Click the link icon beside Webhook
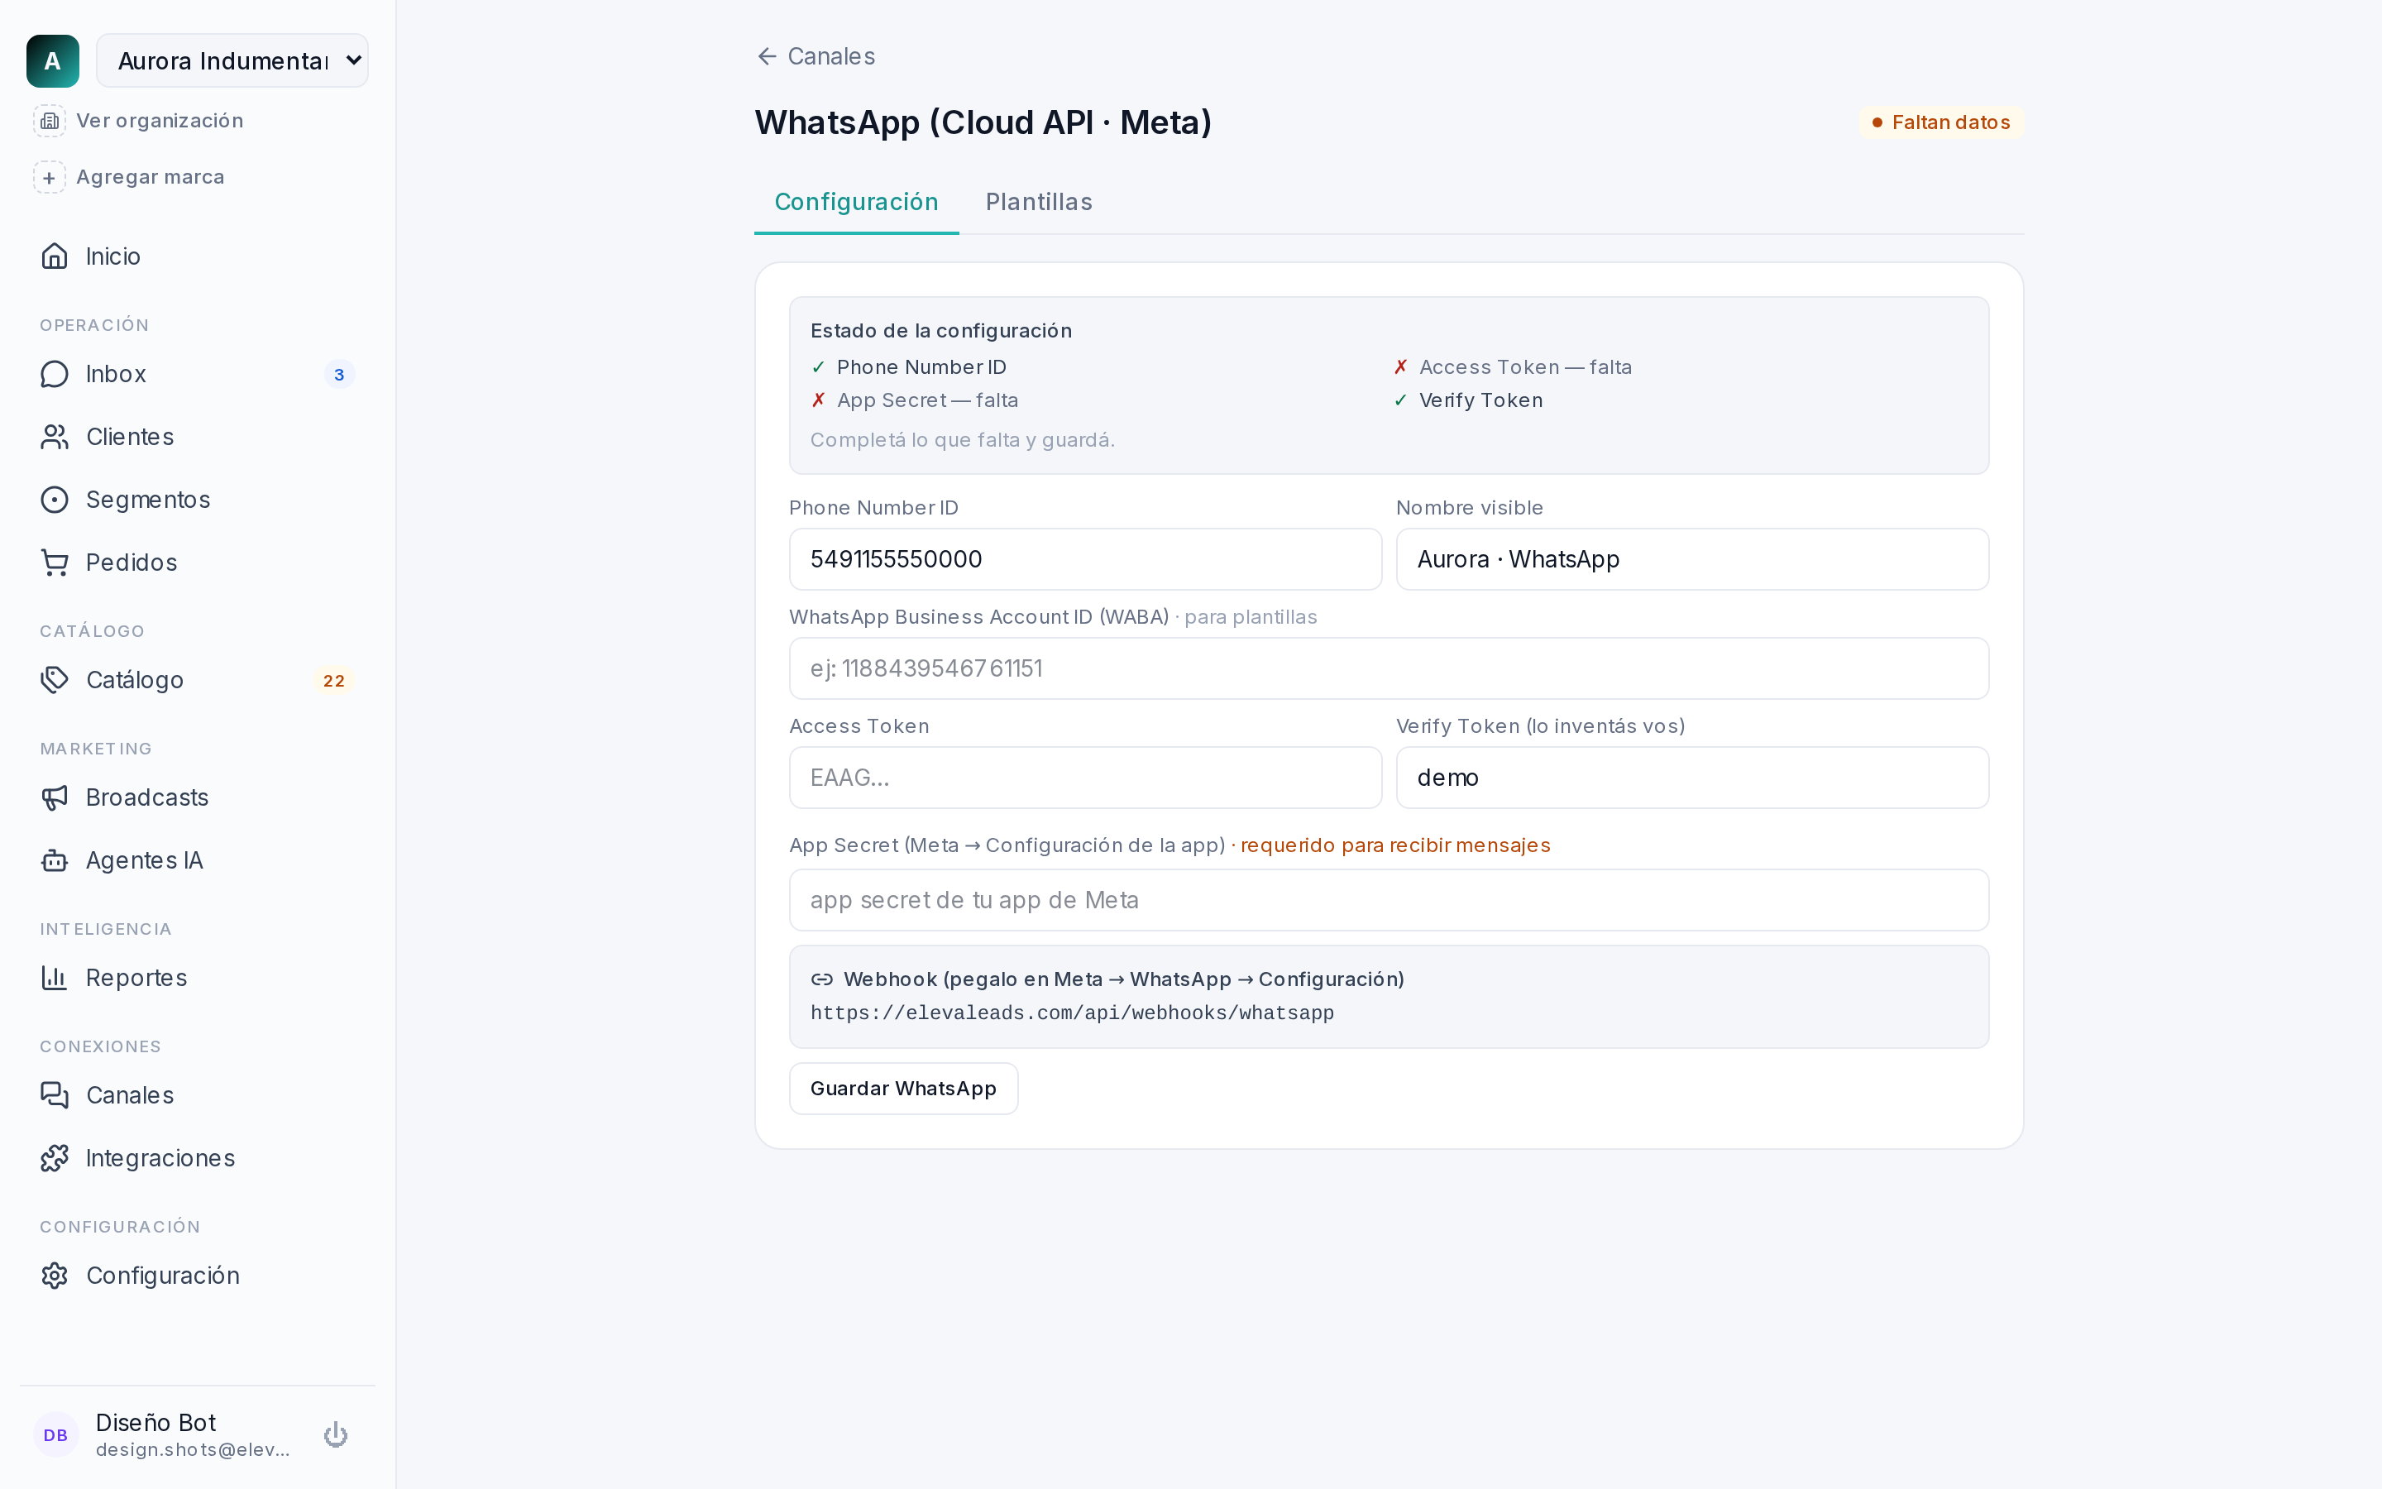 [822, 980]
